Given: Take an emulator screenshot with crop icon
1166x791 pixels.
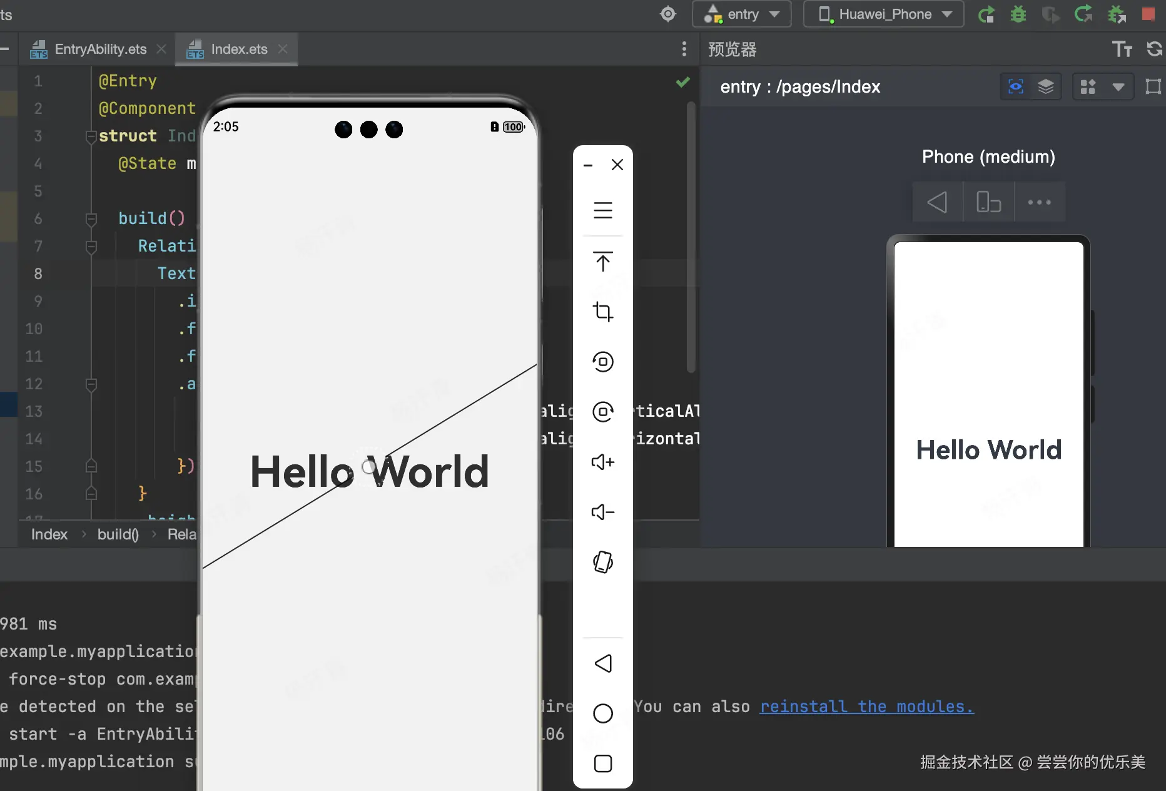Looking at the screenshot, I should (603, 311).
